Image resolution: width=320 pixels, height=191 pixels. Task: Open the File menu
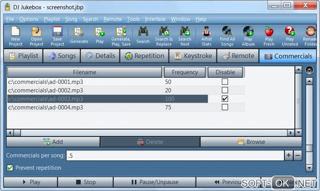(10, 19)
